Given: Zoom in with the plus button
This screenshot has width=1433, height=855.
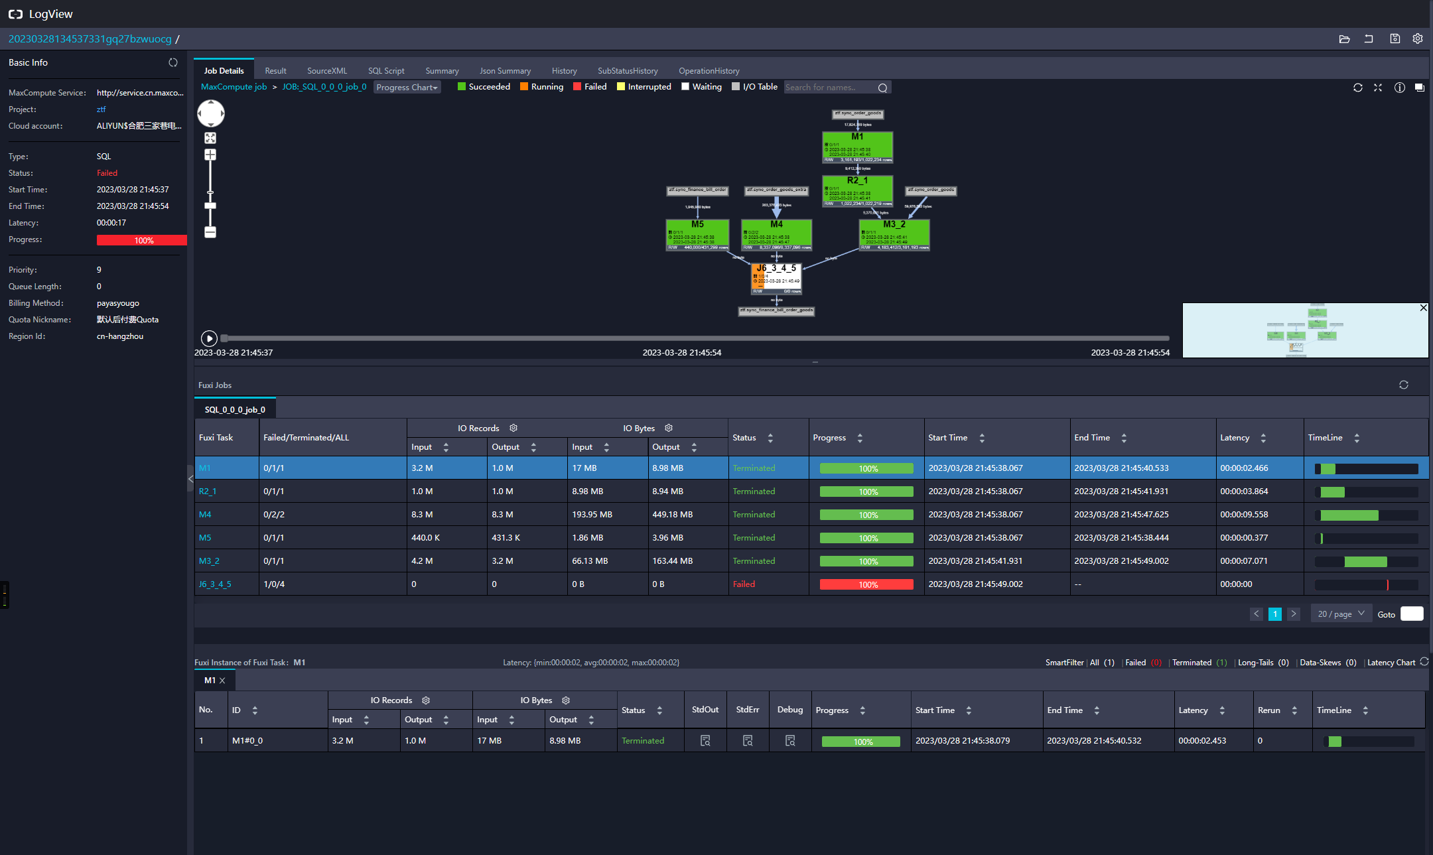Looking at the screenshot, I should pyautogui.click(x=210, y=155).
